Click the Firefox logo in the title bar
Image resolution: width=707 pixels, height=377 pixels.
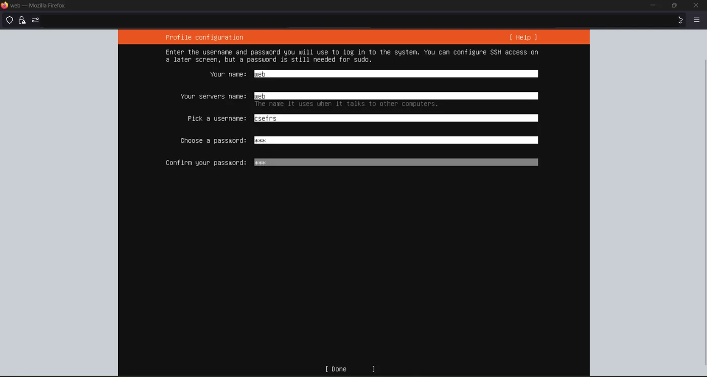coord(5,6)
